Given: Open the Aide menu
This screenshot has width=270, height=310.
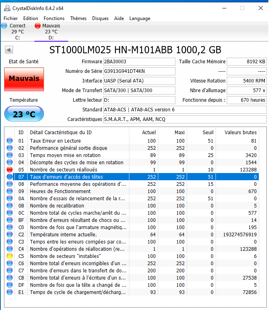Looking at the screenshot, I should [x=119, y=18].
